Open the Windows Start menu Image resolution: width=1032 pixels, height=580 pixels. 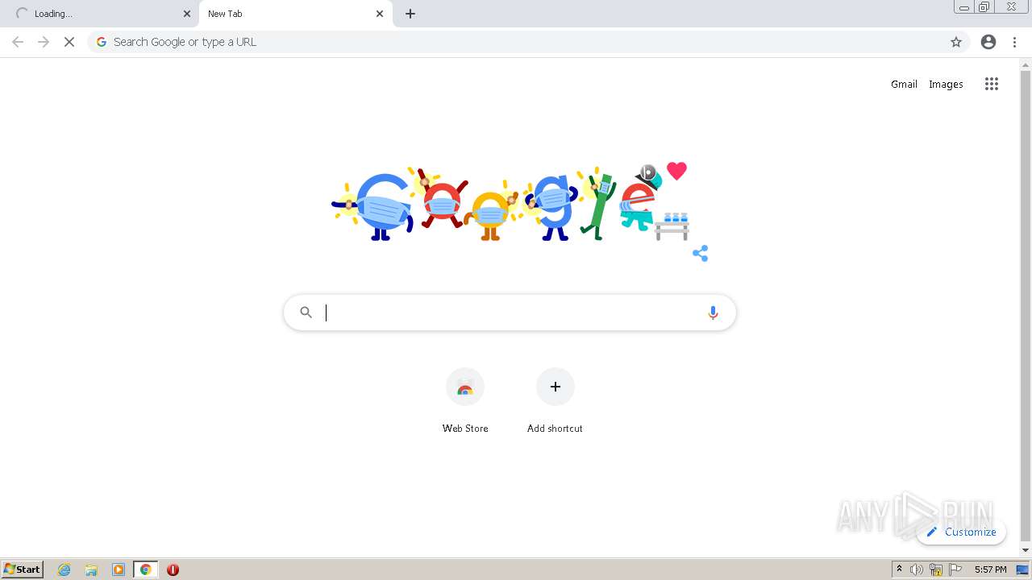pyautogui.click(x=22, y=570)
